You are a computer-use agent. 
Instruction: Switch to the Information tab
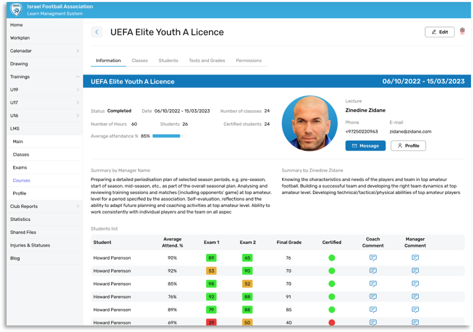pyautogui.click(x=108, y=60)
